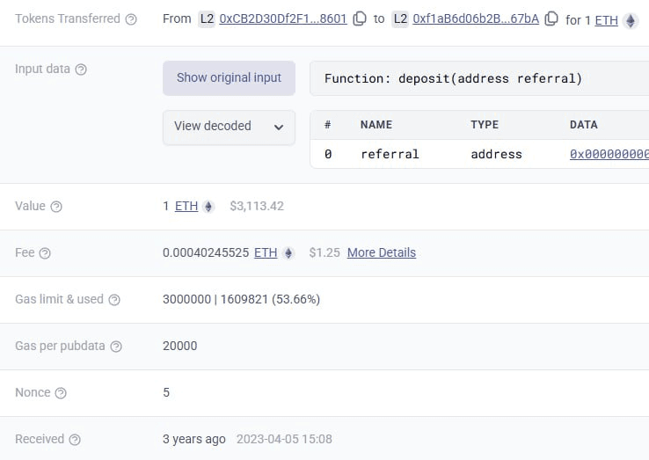Click the referral address data link
The width and height of the screenshot is (649, 460).
(x=610, y=154)
